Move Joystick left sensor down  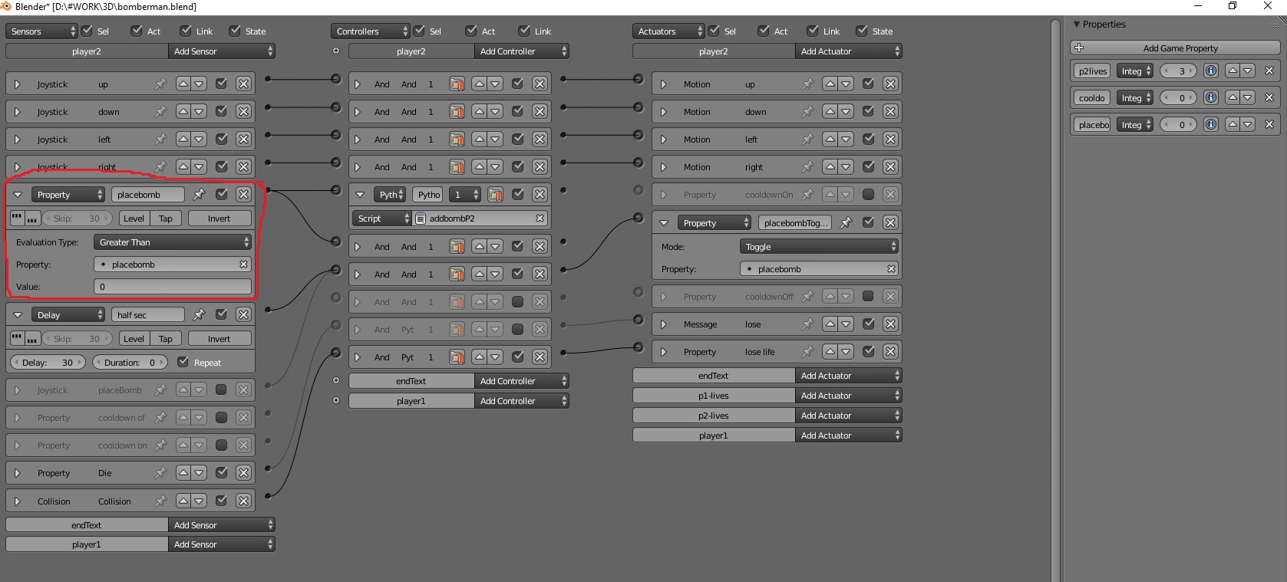click(x=199, y=140)
